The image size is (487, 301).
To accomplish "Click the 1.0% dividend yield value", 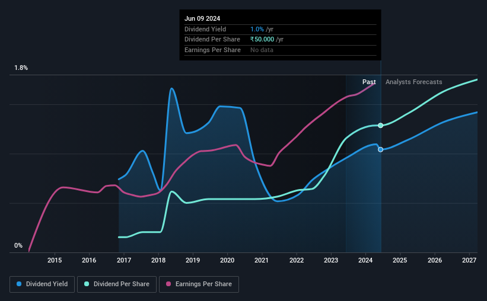I will (257, 29).
